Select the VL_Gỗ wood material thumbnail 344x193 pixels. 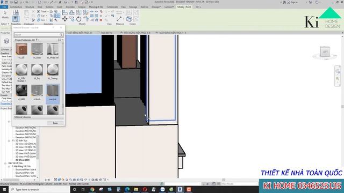point(21,49)
